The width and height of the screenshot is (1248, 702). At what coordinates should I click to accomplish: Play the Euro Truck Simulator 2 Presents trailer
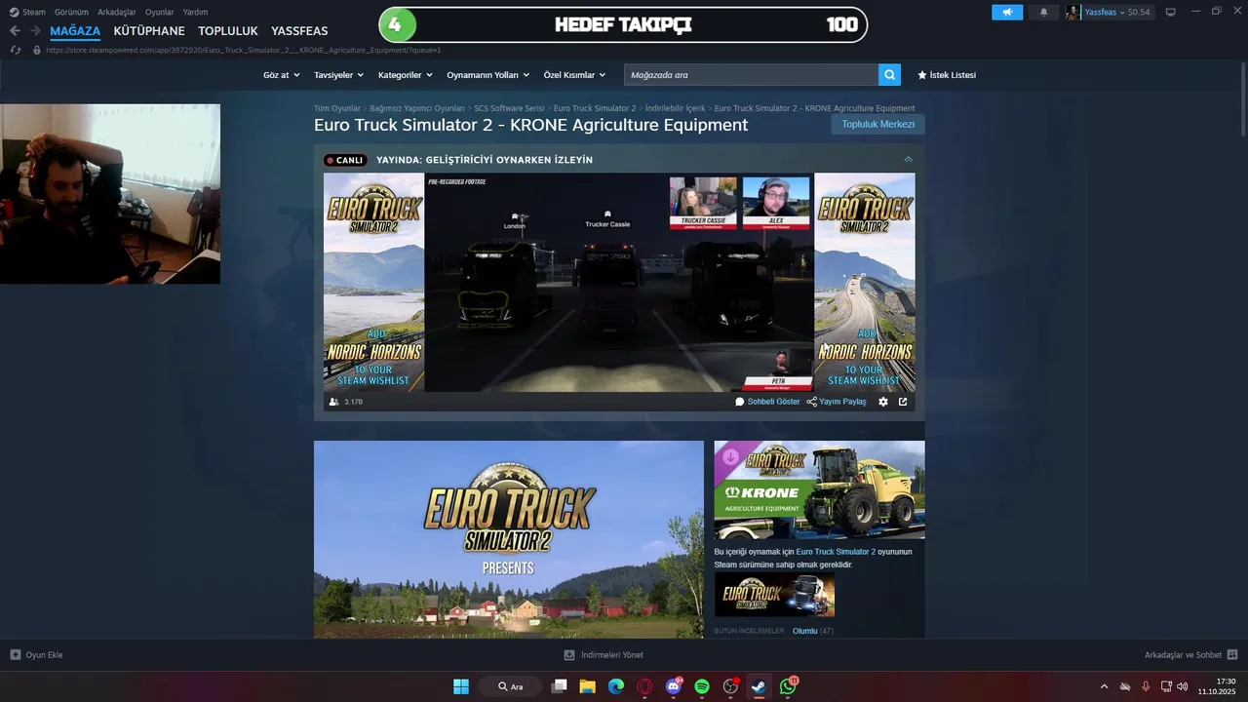[x=508, y=540]
